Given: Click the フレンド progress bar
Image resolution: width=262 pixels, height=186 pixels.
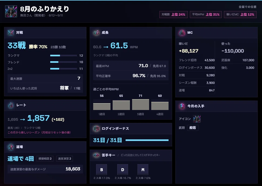Looking at the screenshot, I should (x=63, y=62).
